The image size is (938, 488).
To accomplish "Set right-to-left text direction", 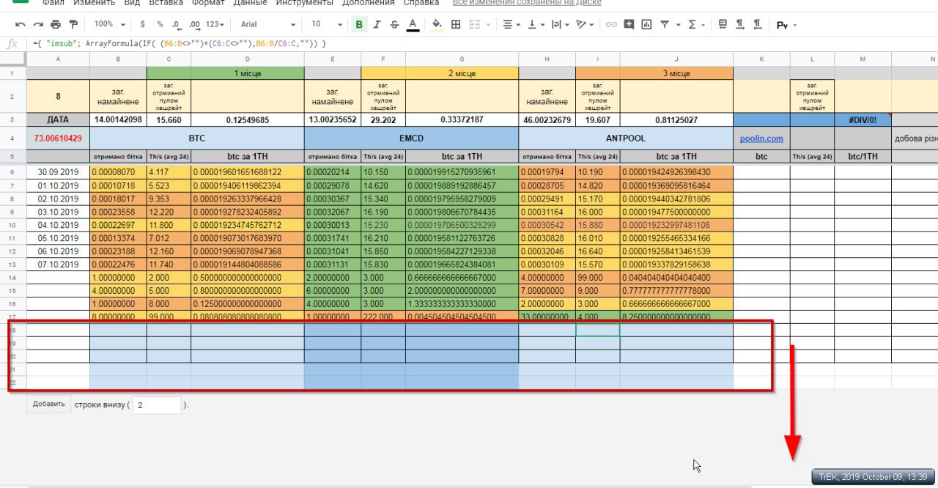I will pyautogui.click(x=758, y=24).
